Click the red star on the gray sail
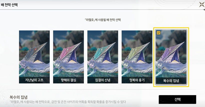Screen dimensions: 205x107 coord(35,49)
